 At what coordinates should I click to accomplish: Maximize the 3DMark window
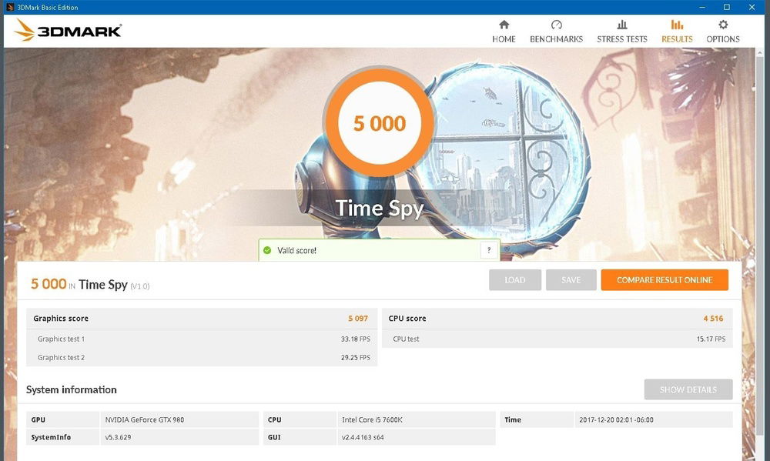point(726,7)
